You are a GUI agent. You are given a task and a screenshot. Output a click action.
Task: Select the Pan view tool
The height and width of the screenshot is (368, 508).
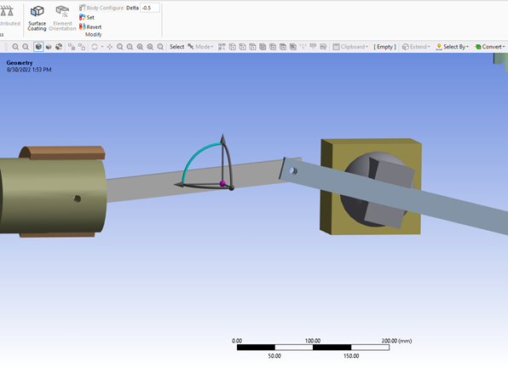click(x=110, y=47)
